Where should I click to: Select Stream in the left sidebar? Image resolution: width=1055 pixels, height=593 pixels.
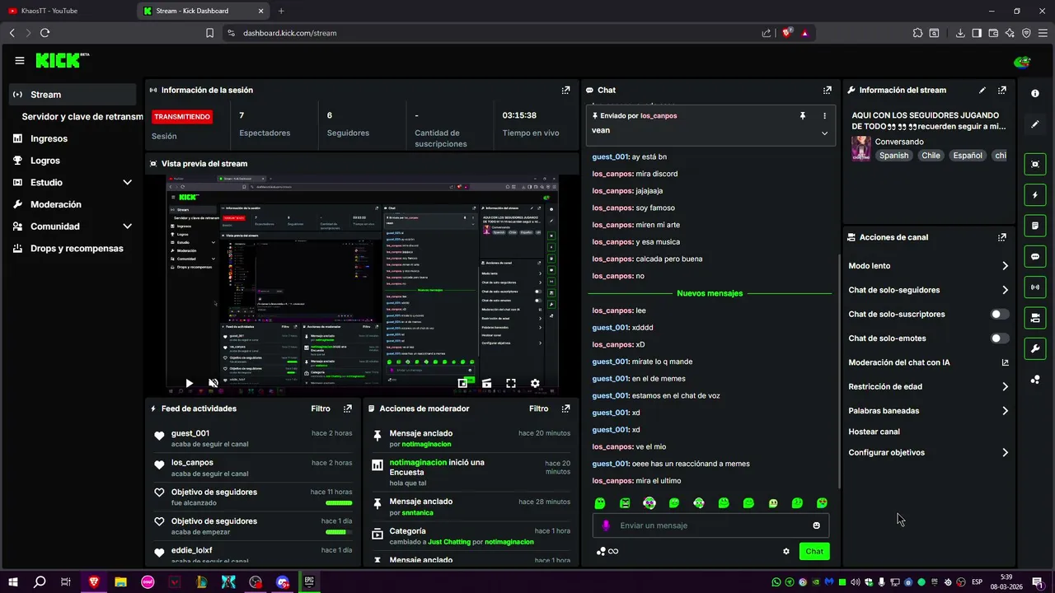click(73, 95)
